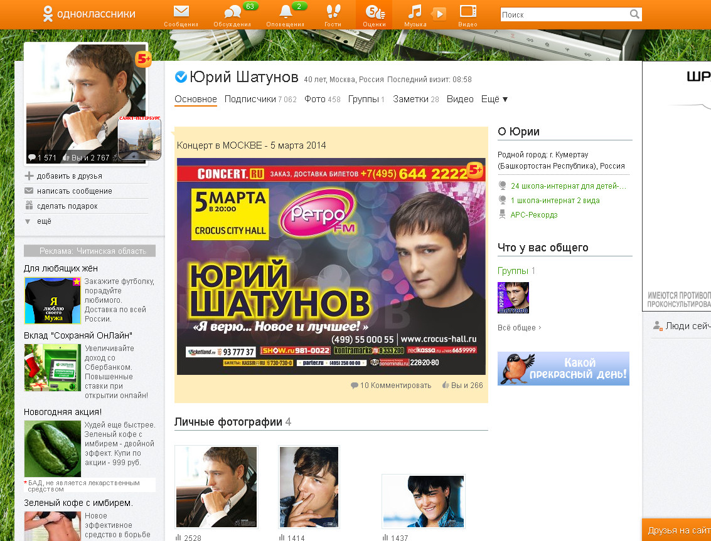
Task: Like the concert post via Вы и 266
Action: tap(463, 386)
